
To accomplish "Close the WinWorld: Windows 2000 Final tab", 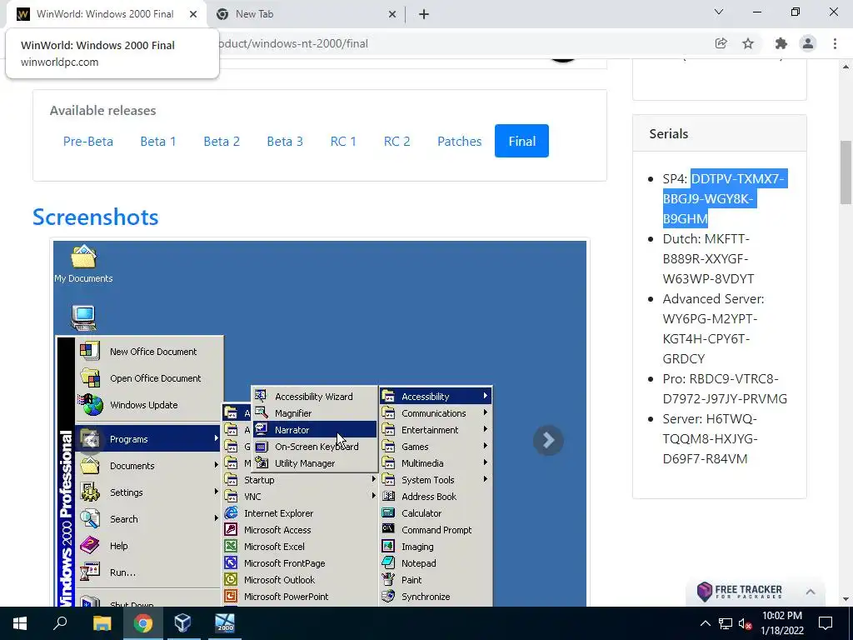I will (x=193, y=14).
